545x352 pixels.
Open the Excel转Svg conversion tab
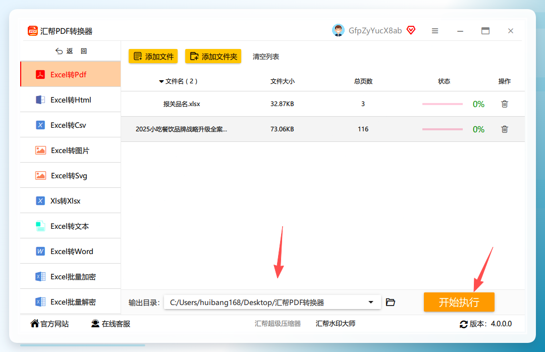point(71,176)
